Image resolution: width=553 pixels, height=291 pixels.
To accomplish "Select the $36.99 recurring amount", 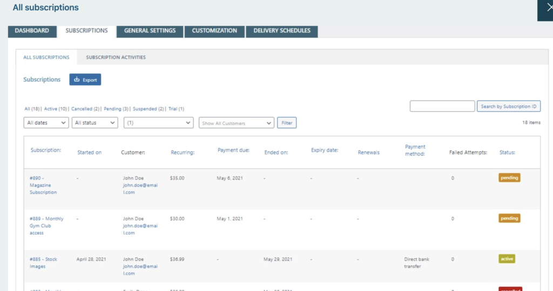I will click(177, 259).
